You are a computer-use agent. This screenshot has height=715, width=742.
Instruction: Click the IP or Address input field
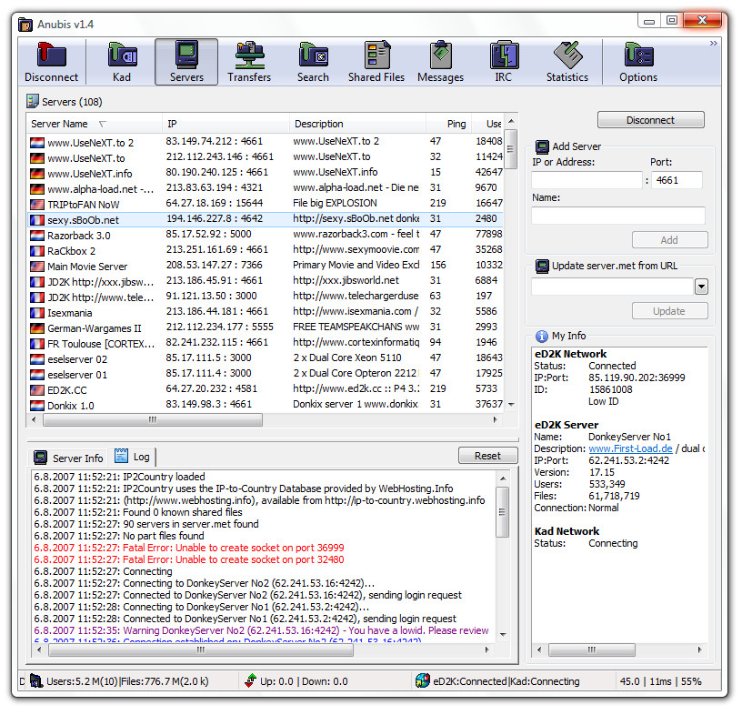[587, 180]
